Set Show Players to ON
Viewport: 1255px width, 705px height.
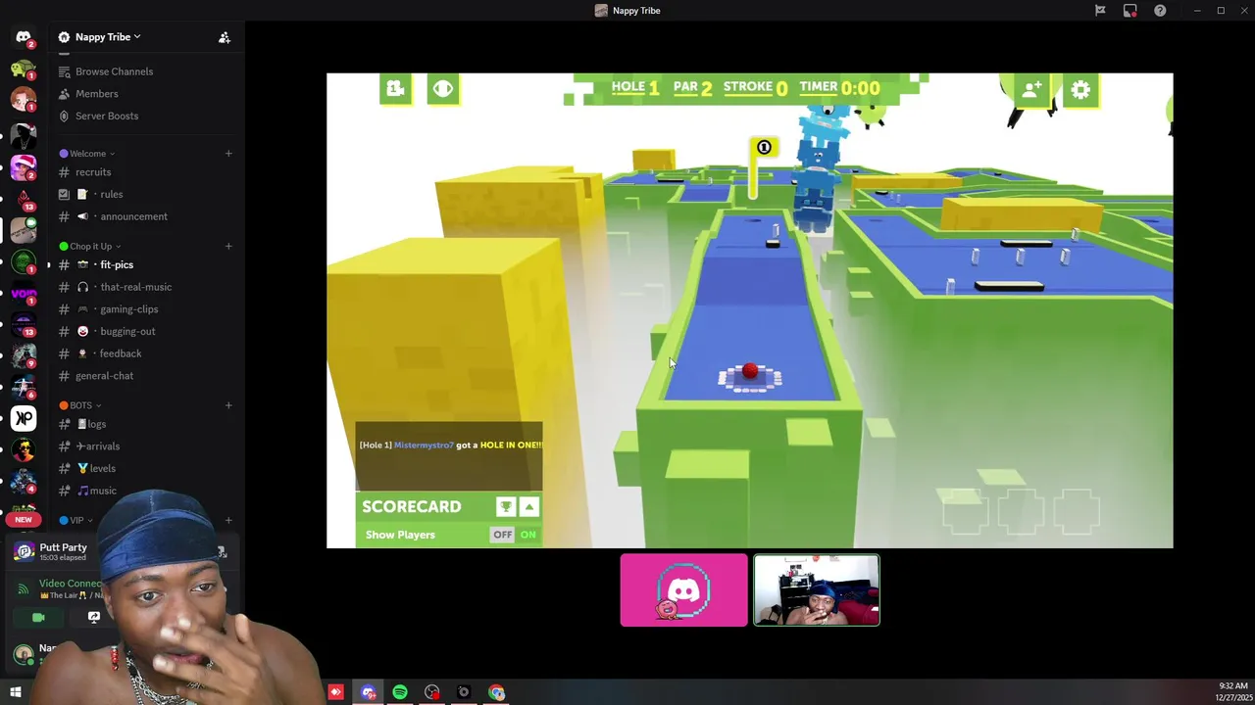[528, 535]
